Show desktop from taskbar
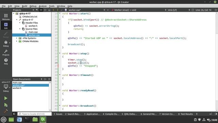218x123 pixels. tap(11, 120)
